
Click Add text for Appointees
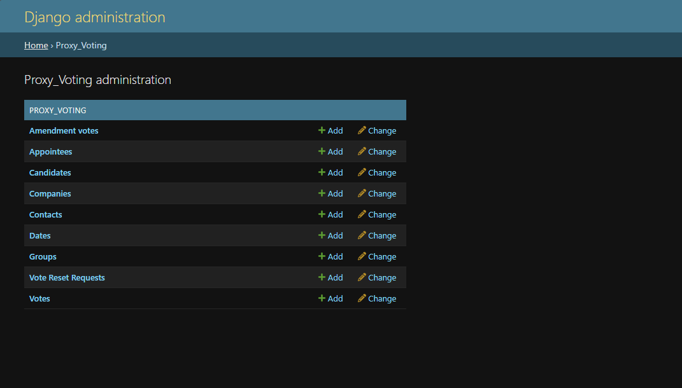pos(336,151)
